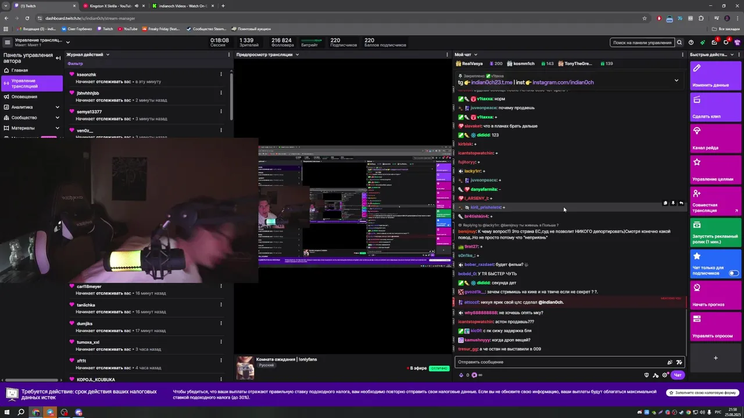Click the Канал рейда quick action
This screenshot has width=744, height=418.
(716, 138)
